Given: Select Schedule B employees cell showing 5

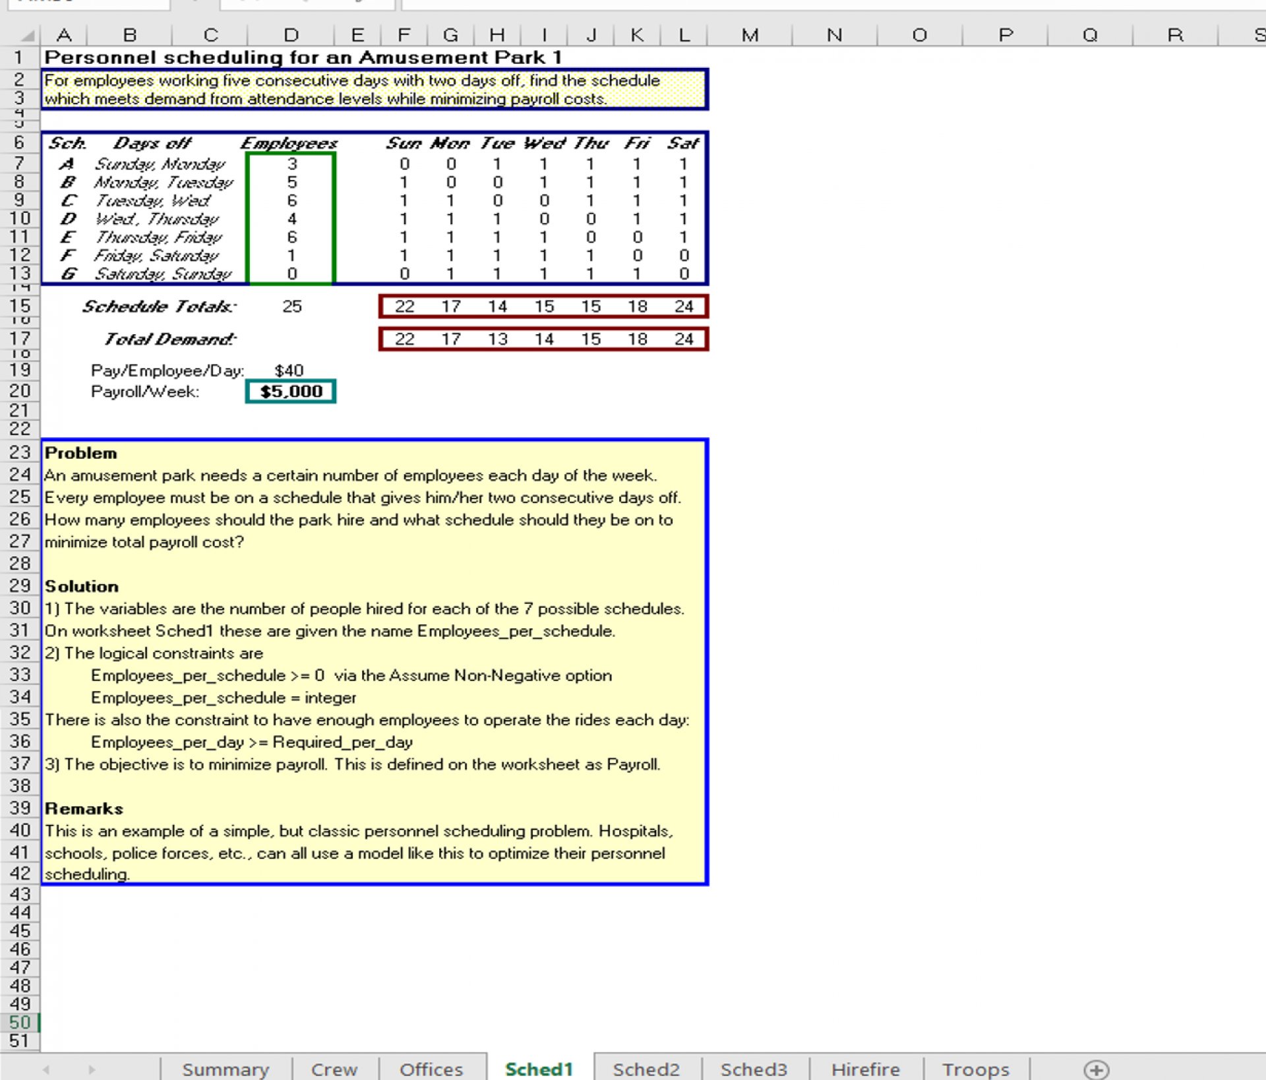Looking at the screenshot, I should point(291,182).
